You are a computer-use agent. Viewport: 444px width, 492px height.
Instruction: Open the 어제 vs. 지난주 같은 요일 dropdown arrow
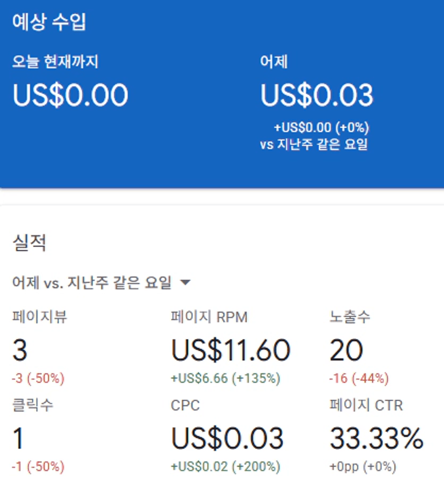pyautogui.click(x=186, y=283)
